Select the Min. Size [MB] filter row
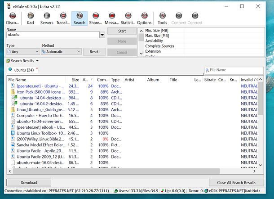 [204, 31]
